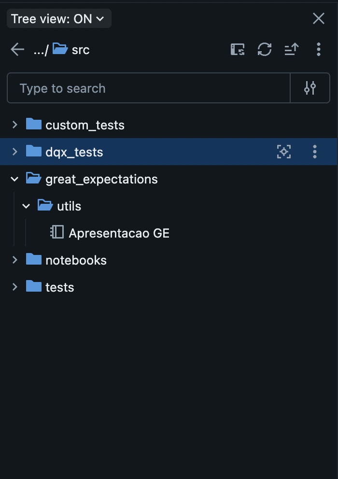The image size is (338, 479).
Task: Click the Type to search field
Action: click(149, 88)
